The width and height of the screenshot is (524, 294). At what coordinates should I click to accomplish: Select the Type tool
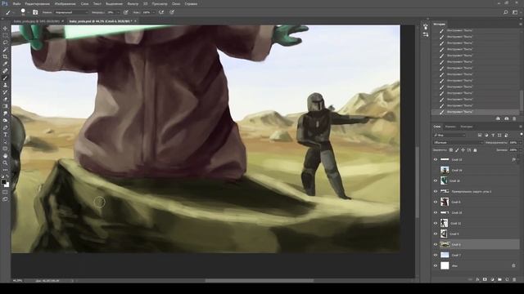[5, 135]
